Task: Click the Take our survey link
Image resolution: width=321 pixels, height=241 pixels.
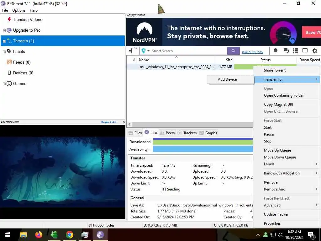Action: click(252, 52)
